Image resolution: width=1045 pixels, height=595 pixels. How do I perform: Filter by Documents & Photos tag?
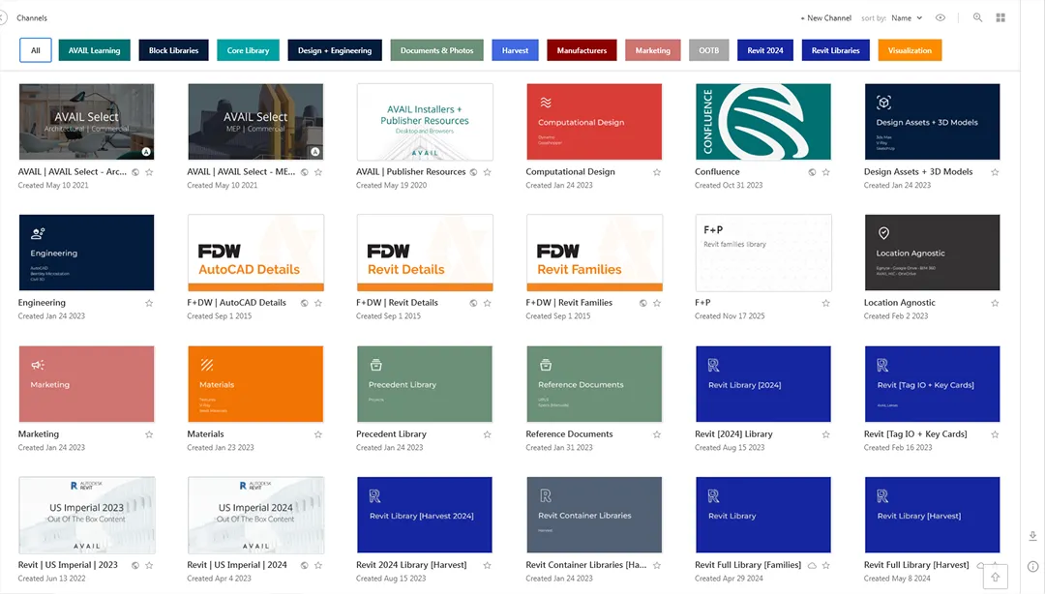pyautogui.click(x=436, y=50)
